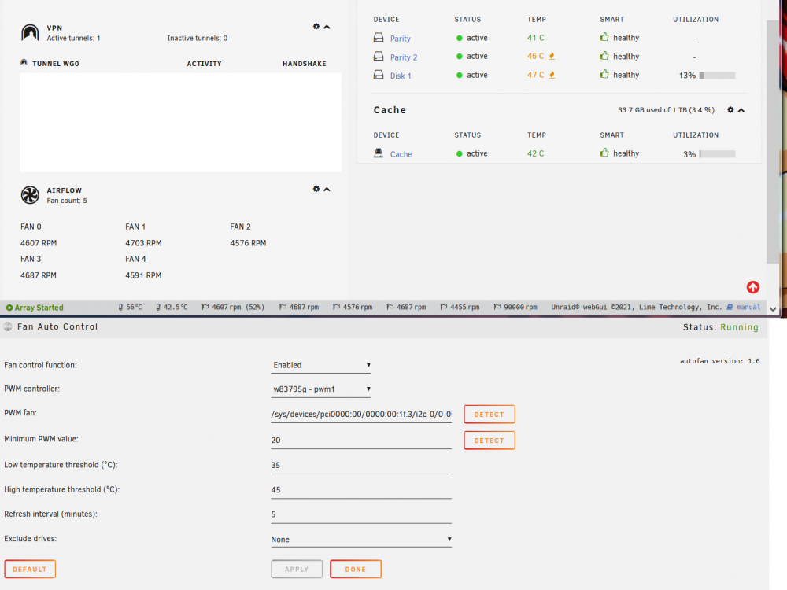
Task: Click the FAN 0 4607 RPM reading
Action: click(39, 243)
